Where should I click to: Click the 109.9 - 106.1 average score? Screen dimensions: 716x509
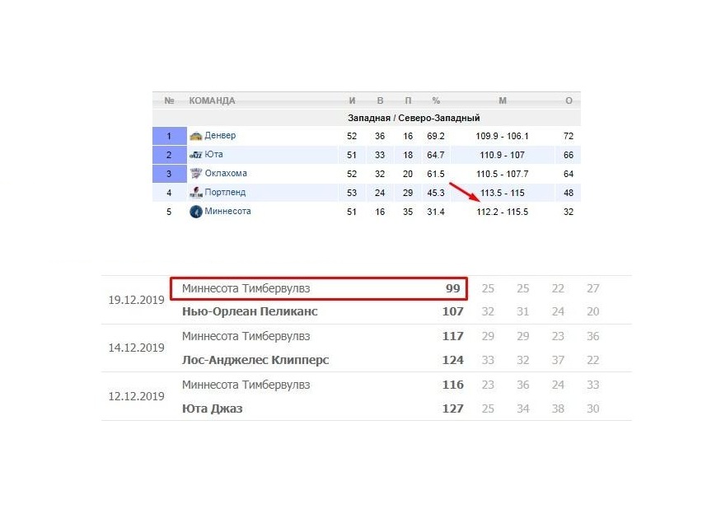tap(503, 136)
